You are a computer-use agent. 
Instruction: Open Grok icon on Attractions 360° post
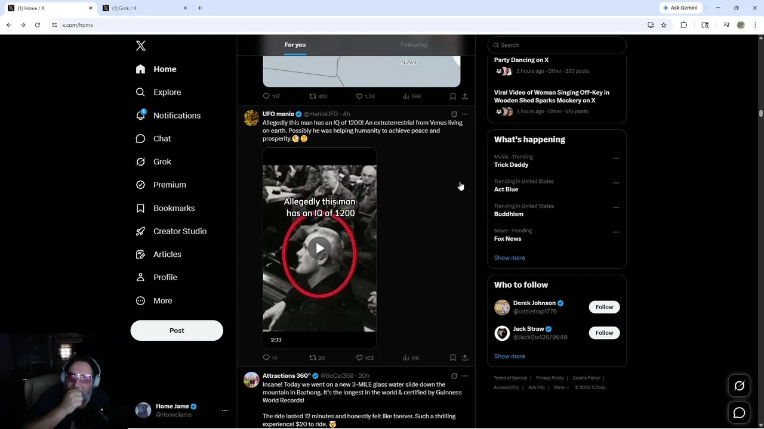point(454,376)
